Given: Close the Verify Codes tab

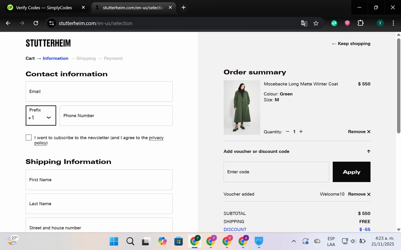Looking at the screenshot, I should (x=83, y=7).
